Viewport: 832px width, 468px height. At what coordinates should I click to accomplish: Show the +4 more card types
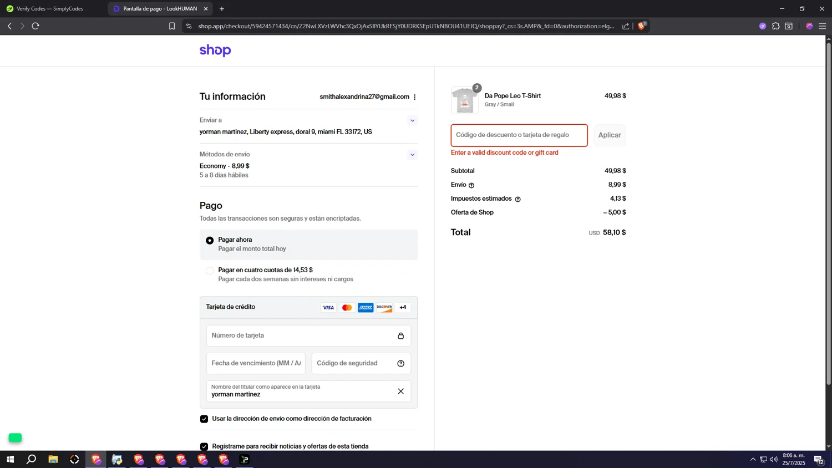(x=403, y=308)
